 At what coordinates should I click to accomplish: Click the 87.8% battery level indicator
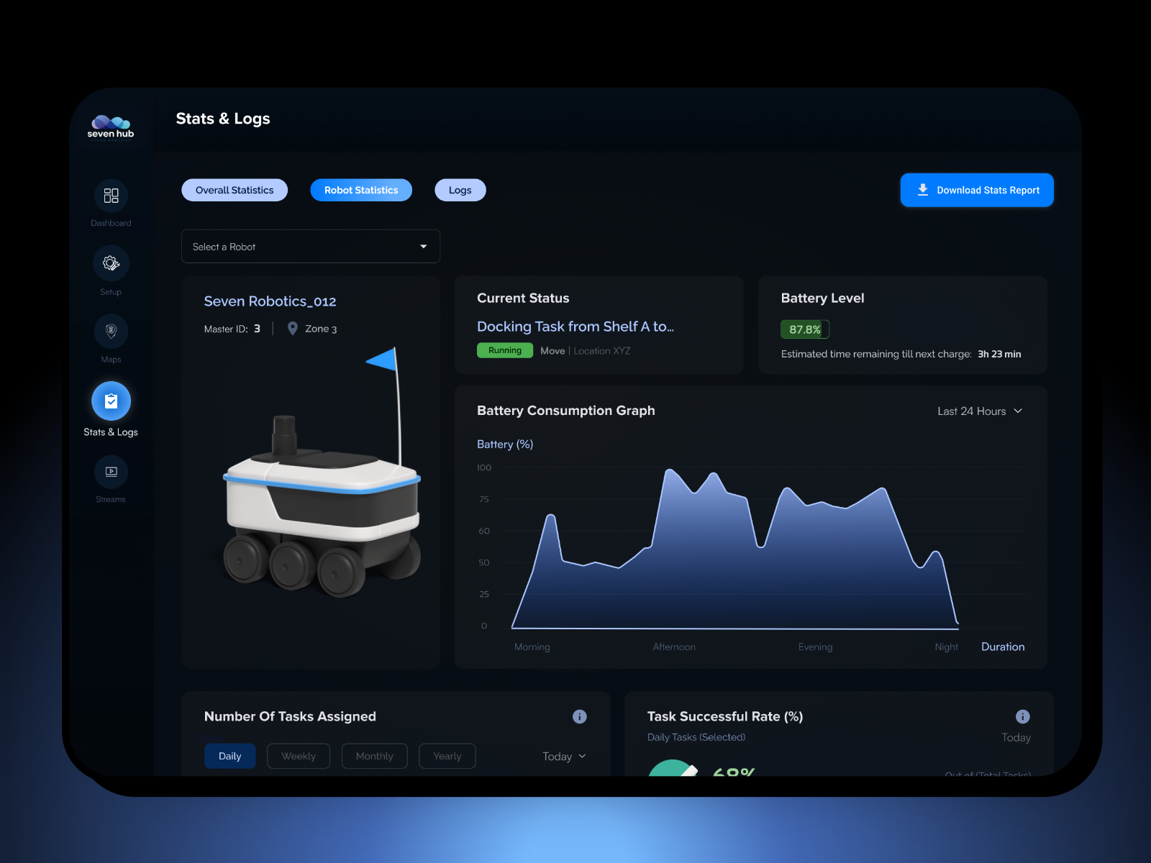click(805, 329)
